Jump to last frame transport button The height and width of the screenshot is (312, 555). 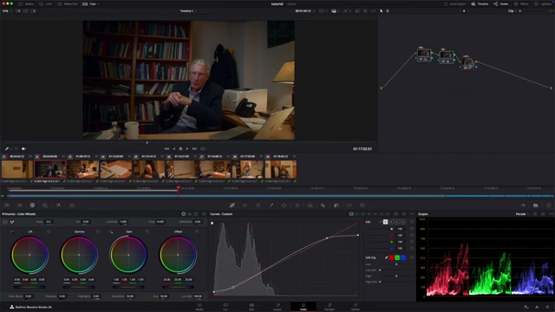tap(194, 148)
